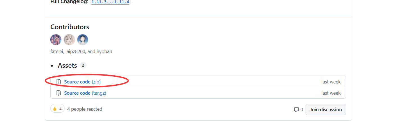Open the first contributor avatar, fatelei
Screen dimensions: 411x127
pyautogui.click(x=56, y=40)
